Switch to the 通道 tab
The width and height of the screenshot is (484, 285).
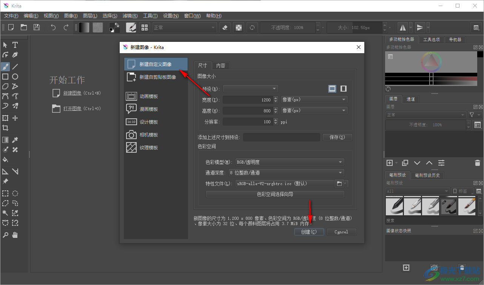411,99
